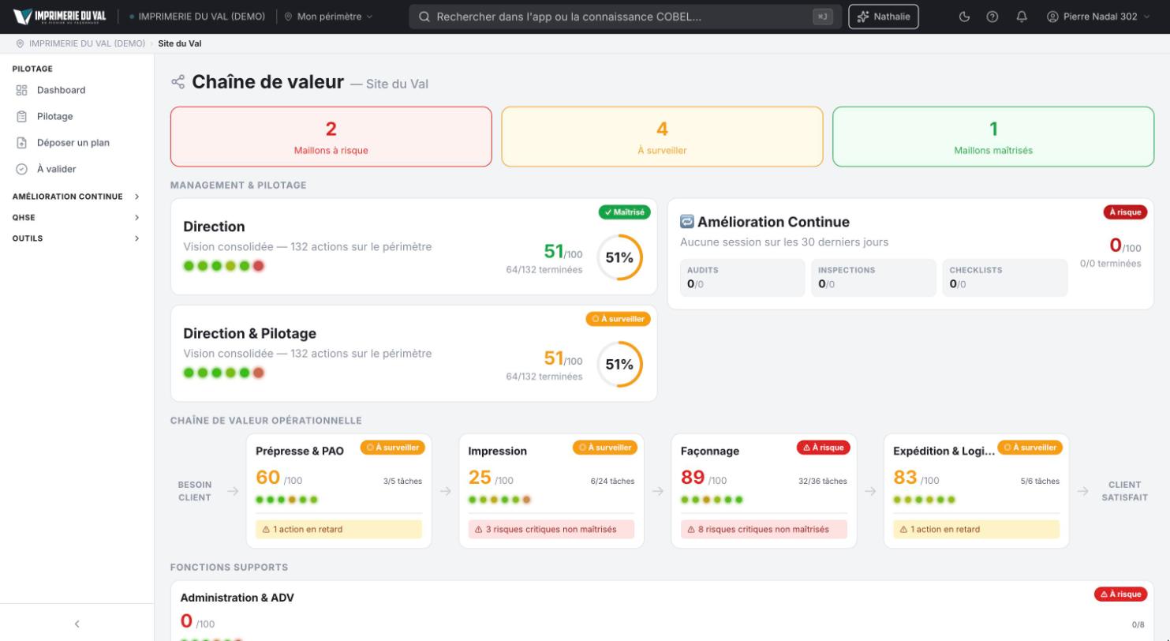The width and height of the screenshot is (1170, 641).
Task: Click Prépresse's 1 action en retard alert
Action: pos(339,530)
